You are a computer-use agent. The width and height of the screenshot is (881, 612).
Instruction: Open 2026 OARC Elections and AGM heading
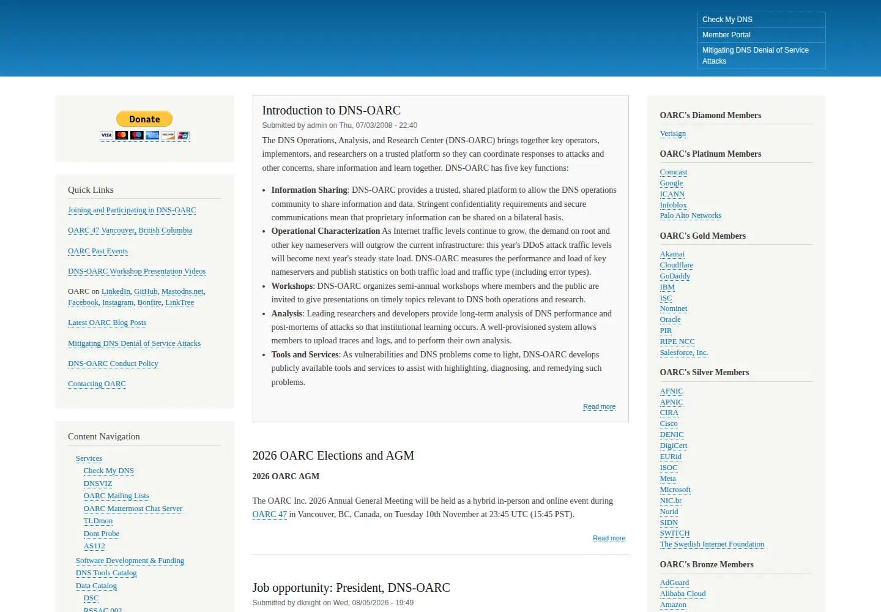[333, 455]
